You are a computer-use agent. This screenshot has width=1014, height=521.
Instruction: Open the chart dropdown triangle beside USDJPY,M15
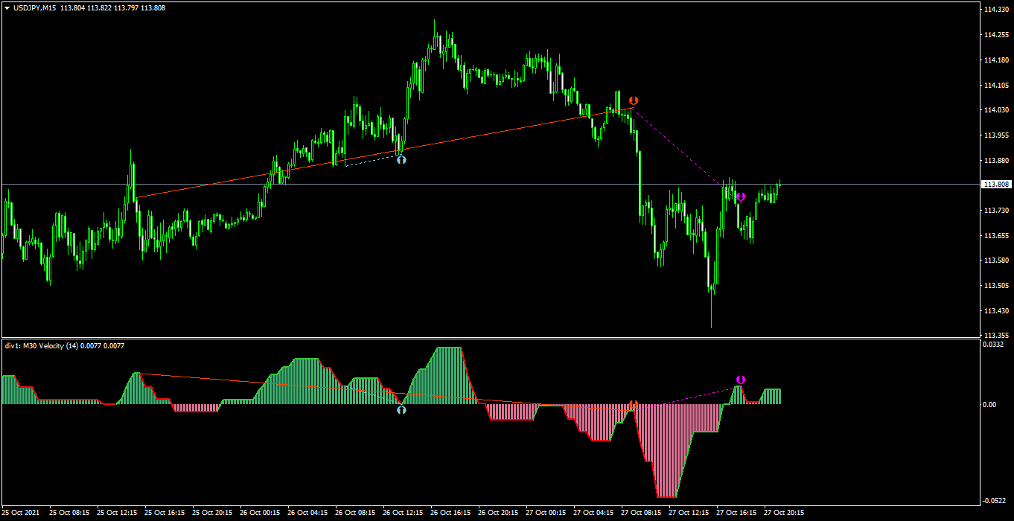7,7
